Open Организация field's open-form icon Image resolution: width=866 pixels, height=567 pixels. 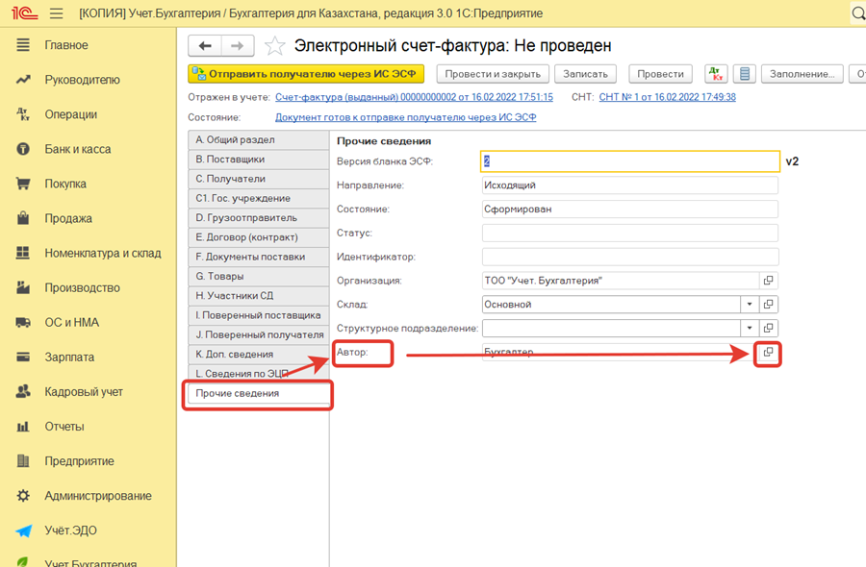tap(768, 281)
